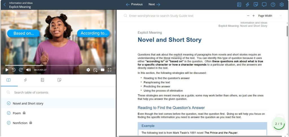
Task: Click the "Example" box header
Action: (202, 126)
